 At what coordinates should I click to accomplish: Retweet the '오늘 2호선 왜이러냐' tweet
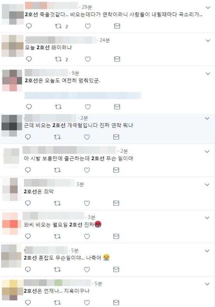[x=58, y=59]
